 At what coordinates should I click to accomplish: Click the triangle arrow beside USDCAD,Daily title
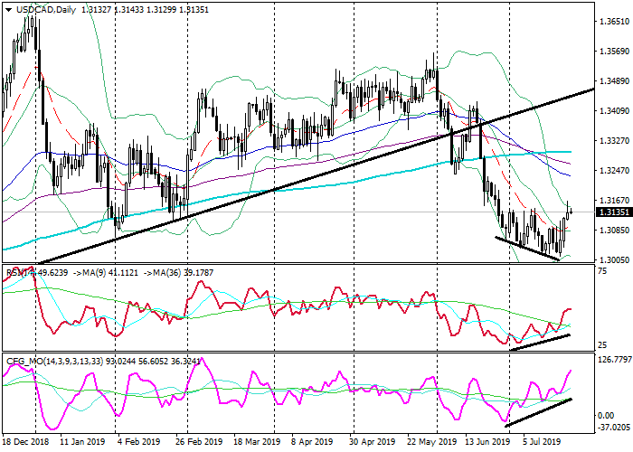pos(8,10)
